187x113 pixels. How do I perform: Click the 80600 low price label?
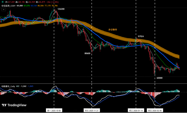[87, 53]
